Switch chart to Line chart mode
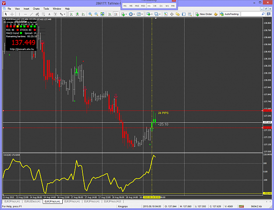Screen dimensions: 274x210 coord(83,14)
